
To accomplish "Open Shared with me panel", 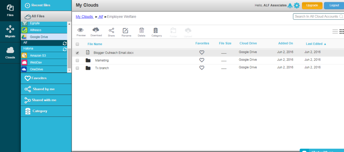I will point(46,100).
